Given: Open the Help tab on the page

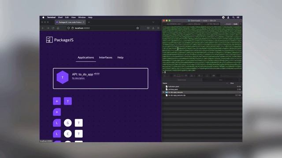Looking at the screenshot, I should (120, 57).
